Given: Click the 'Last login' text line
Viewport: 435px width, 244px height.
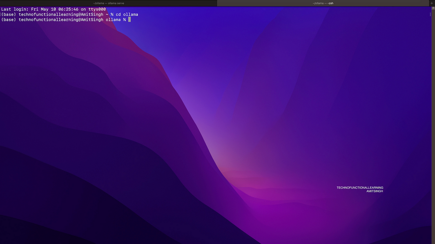Looking at the screenshot, I should 53,9.
